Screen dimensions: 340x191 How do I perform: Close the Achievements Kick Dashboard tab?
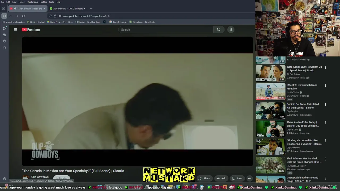(x=84, y=8)
